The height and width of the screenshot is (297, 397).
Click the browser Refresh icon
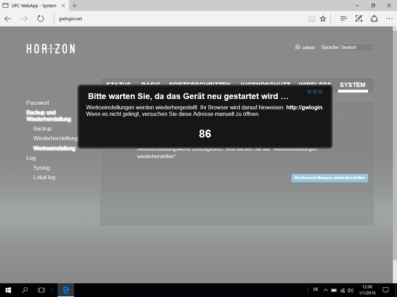pos(41,19)
